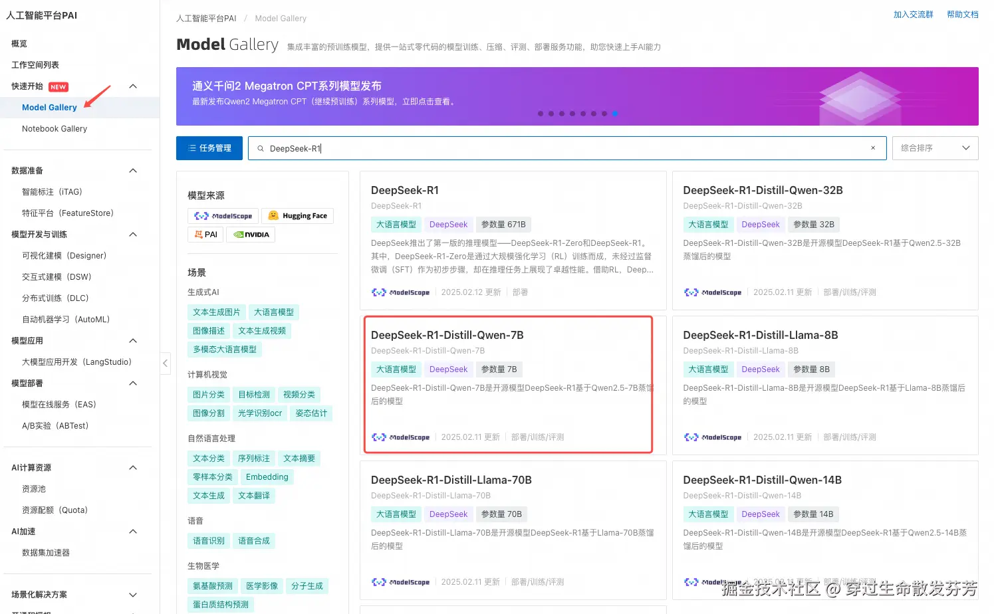Collapse the AI加速 sidebar section
994x614 pixels.
pos(133,532)
